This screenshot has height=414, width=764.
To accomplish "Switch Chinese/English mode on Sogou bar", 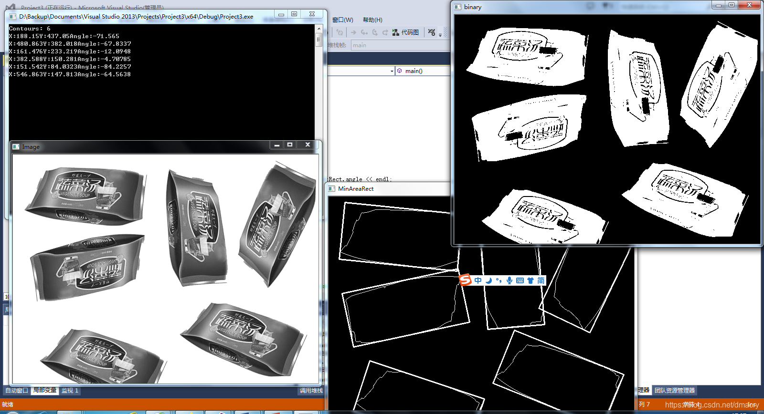I will pyautogui.click(x=478, y=280).
